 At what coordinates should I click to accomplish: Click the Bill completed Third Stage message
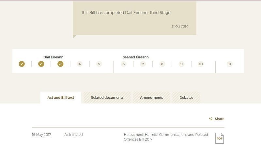126,13
